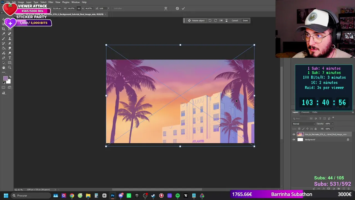Toggle the pixel layer filter

311,119
